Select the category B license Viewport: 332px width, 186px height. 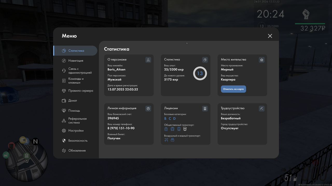point(165,119)
